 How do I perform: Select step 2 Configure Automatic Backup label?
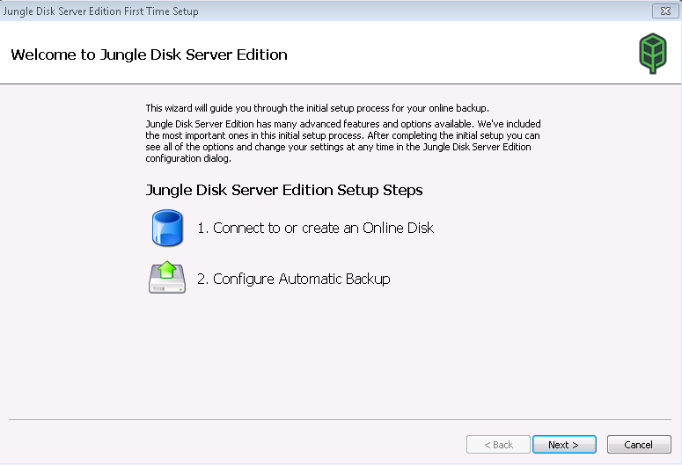294,279
